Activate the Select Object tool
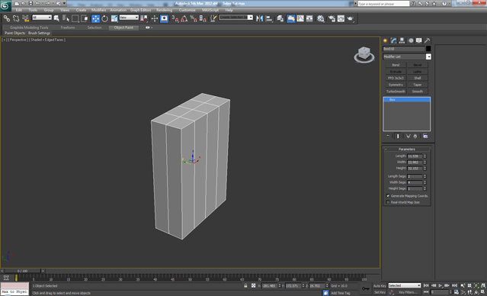This screenshot has width=487, height=296. 56,18
